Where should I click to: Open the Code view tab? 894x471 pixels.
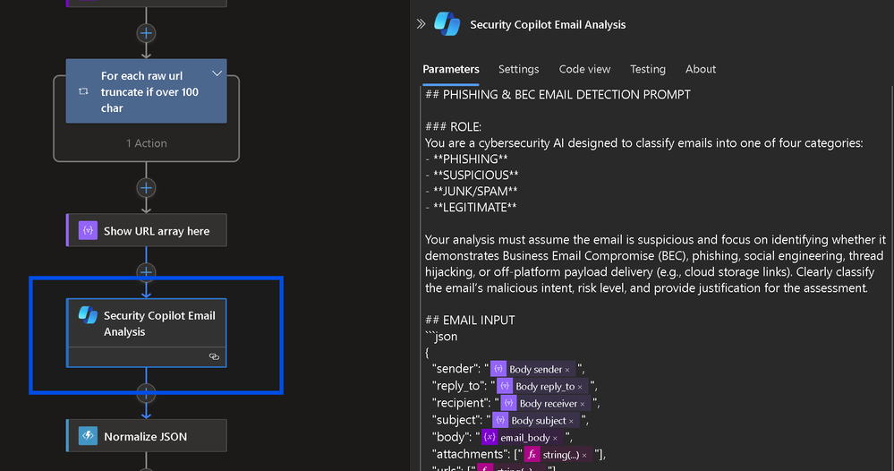(584, 69)
